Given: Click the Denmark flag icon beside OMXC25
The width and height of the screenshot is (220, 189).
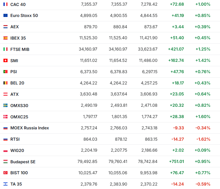Looking at the screenshot, I should pos(5,117).
